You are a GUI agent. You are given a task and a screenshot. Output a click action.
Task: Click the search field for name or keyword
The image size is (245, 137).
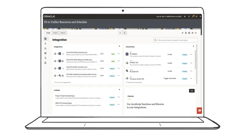tap(175, 40)
